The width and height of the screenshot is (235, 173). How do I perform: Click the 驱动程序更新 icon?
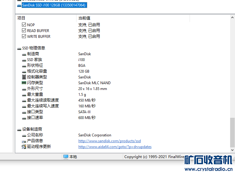[x=24, y=146]
